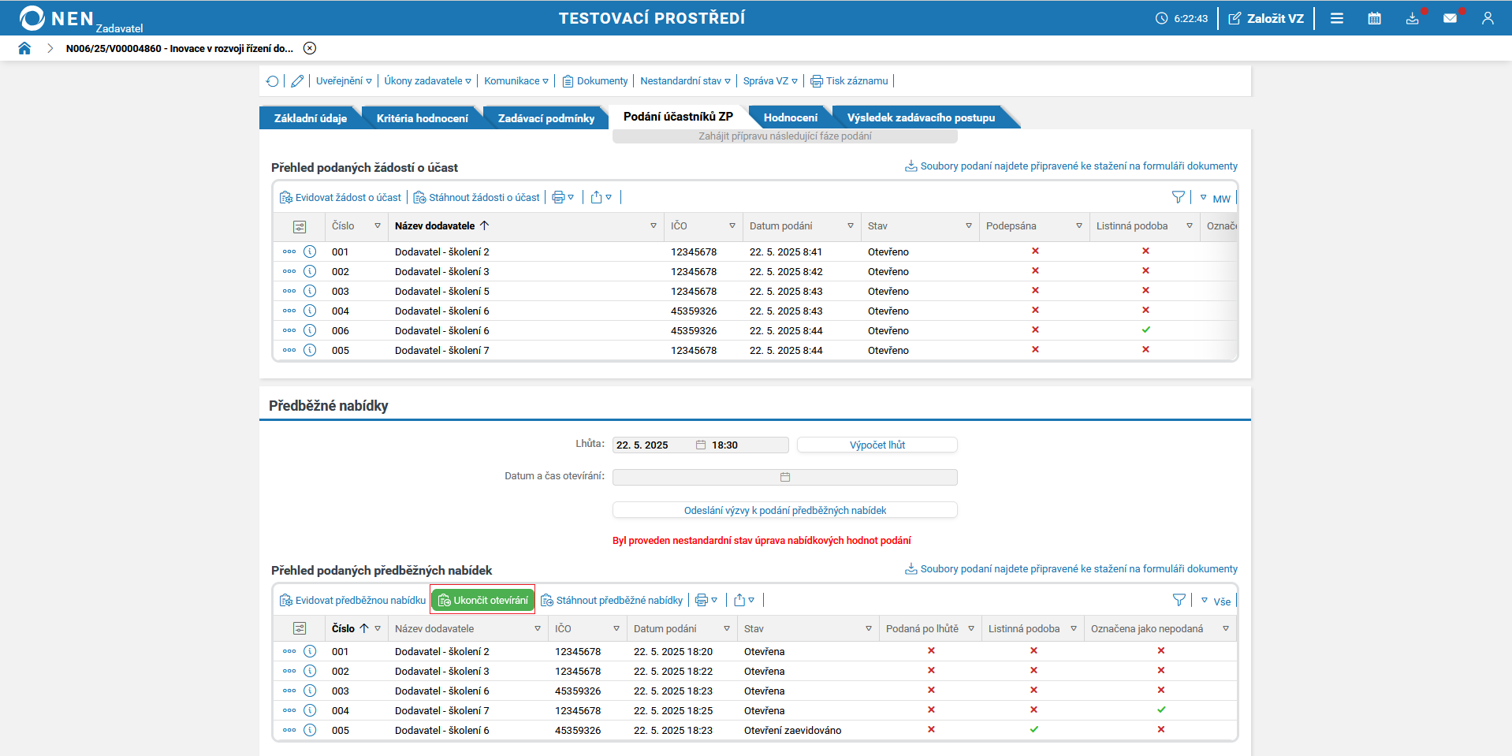Viewport: 1512px width, 756px height.
Task: Open filter dropdown on Stav column header
Action: coord(968,226)
